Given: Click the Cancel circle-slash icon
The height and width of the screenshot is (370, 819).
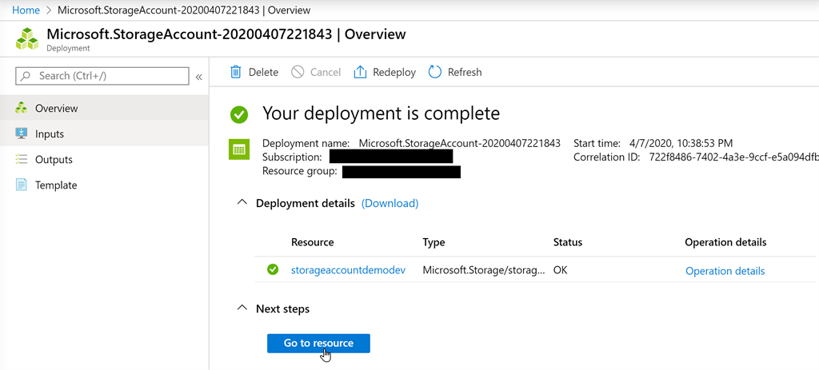Looking at the screenshot, I should [x=298, y=72].
